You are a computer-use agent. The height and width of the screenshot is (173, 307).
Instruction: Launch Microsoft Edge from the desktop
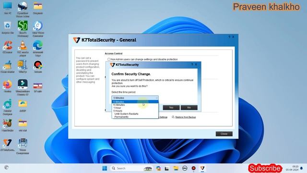click(x=38, y=49)
